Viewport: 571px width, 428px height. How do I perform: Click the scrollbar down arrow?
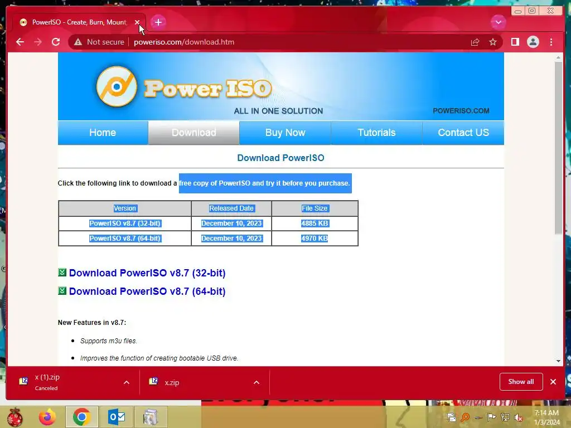click(x=558, y=361)
